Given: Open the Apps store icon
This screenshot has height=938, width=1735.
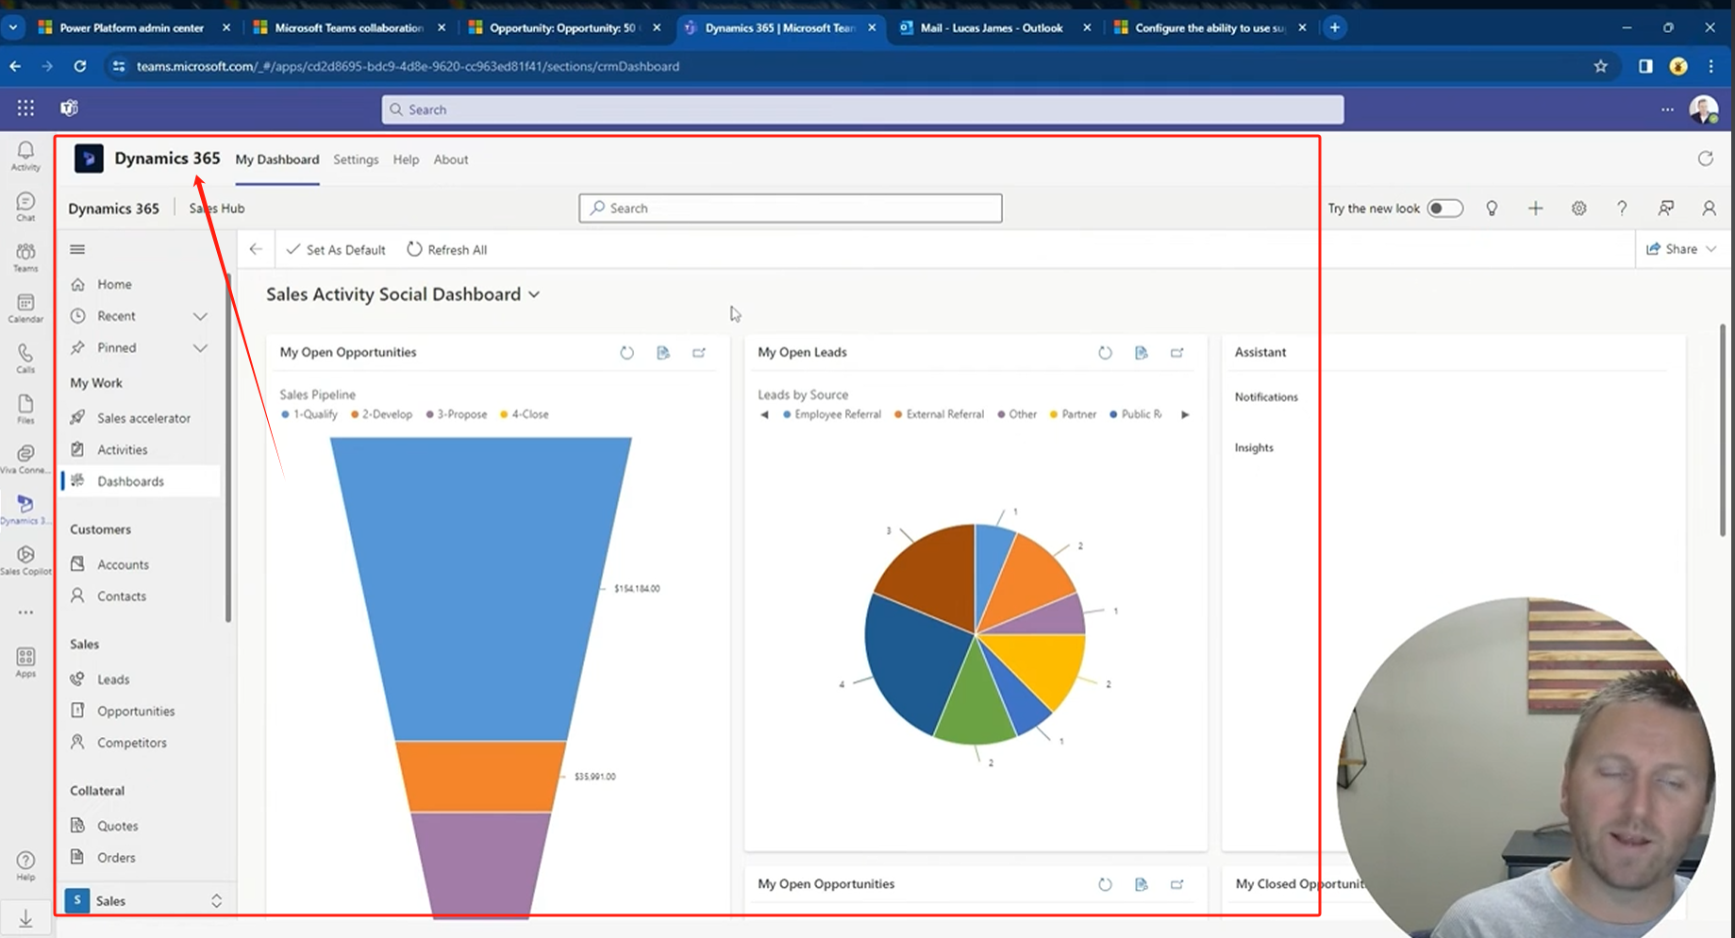Looking at the screenshot, I should 25,662.
